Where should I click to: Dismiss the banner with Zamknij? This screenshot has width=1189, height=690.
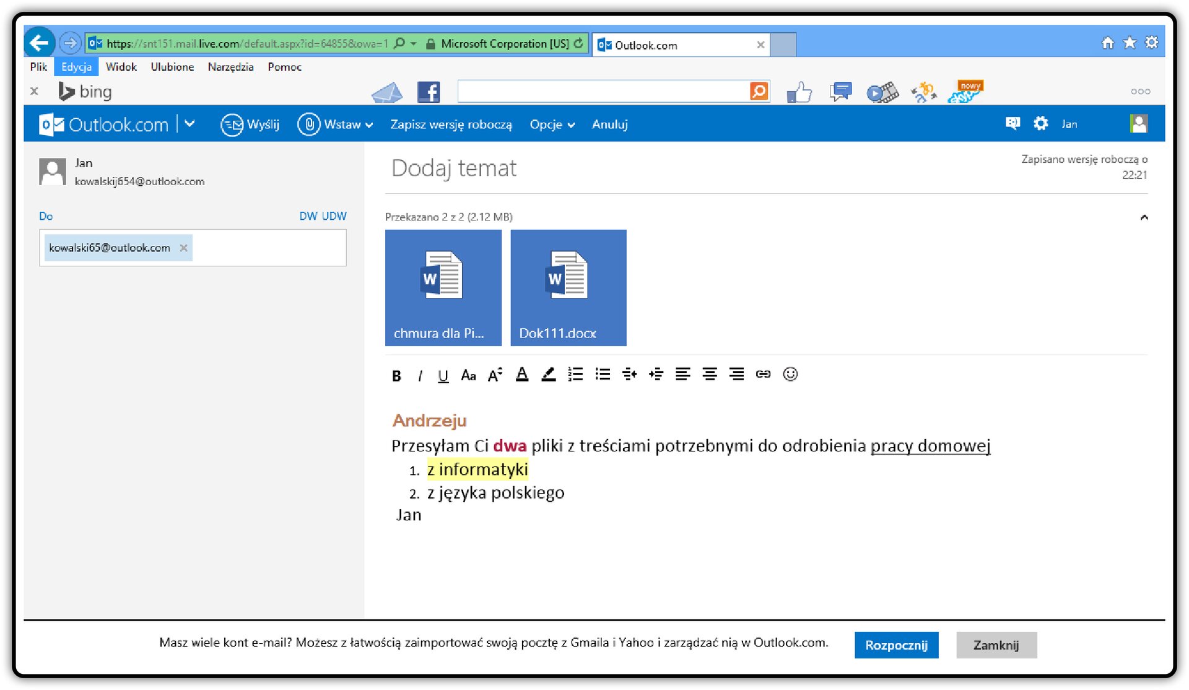point(996,645)
